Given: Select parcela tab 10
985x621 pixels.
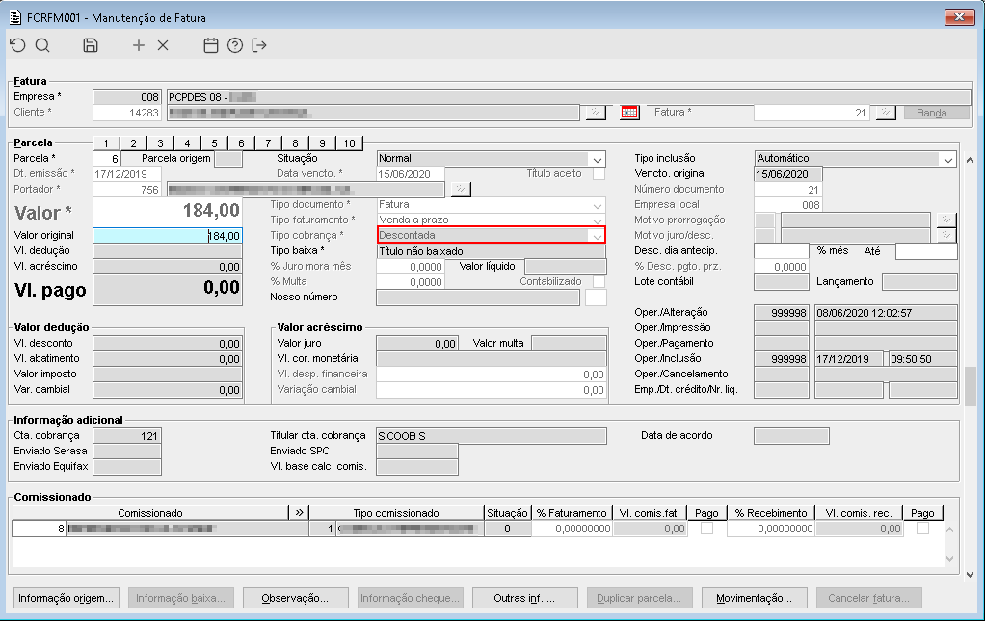Looking at the screenshot, I should [x=349, y=143].
